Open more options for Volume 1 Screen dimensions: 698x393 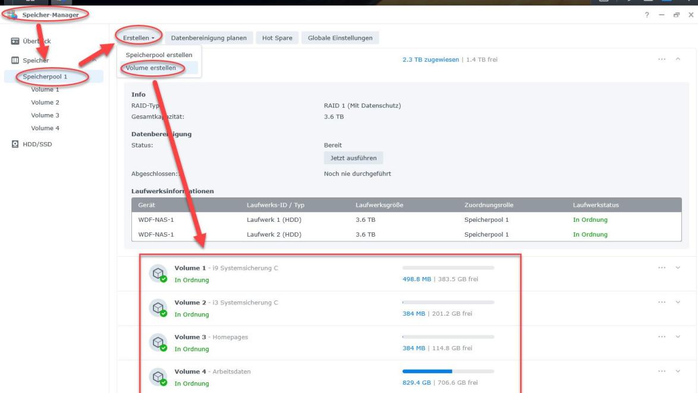click(662, 268)
